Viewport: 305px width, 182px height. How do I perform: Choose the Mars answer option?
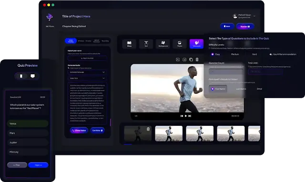tap(28, 133)
